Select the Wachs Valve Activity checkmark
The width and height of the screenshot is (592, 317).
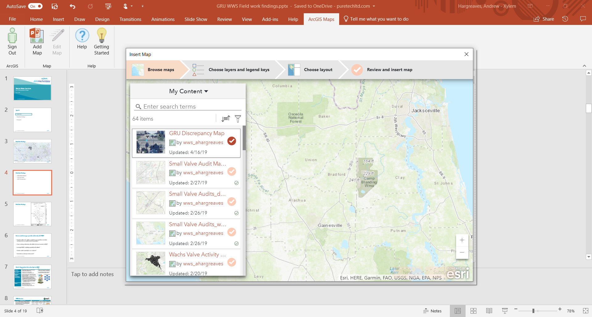[x=232, y=262]
